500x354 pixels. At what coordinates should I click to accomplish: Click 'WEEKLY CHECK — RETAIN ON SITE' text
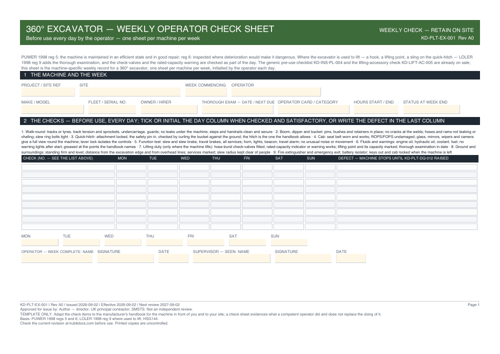(x=426, y=30)
